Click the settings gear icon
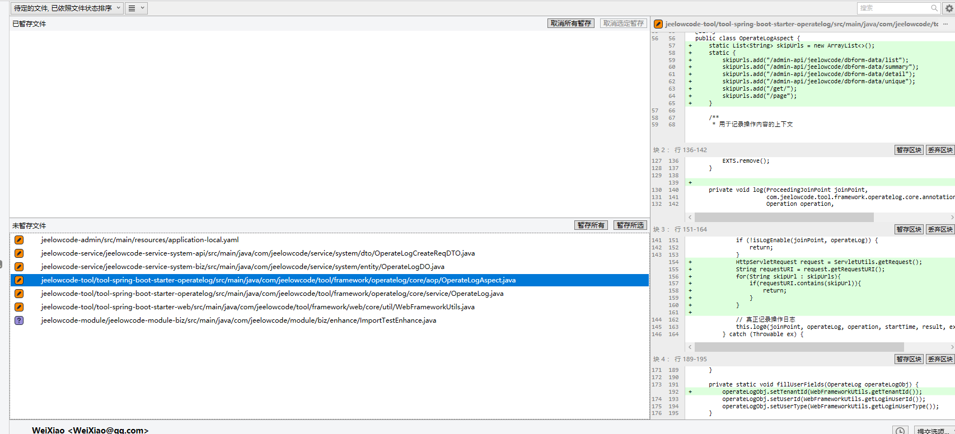The width and height of the screenshot is (955, 434). point(949,8)
